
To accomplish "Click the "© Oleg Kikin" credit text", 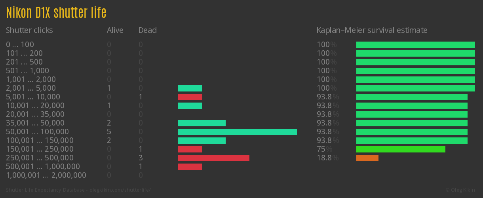I will pos(461,190).
